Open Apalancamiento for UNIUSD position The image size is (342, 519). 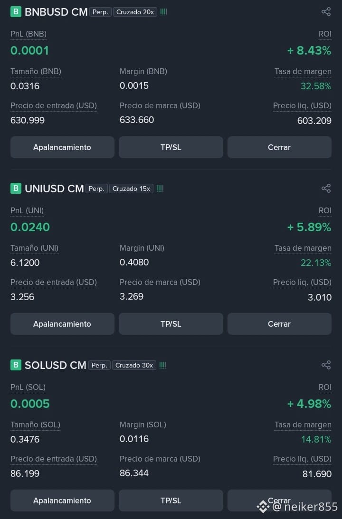tap(62, 324)
